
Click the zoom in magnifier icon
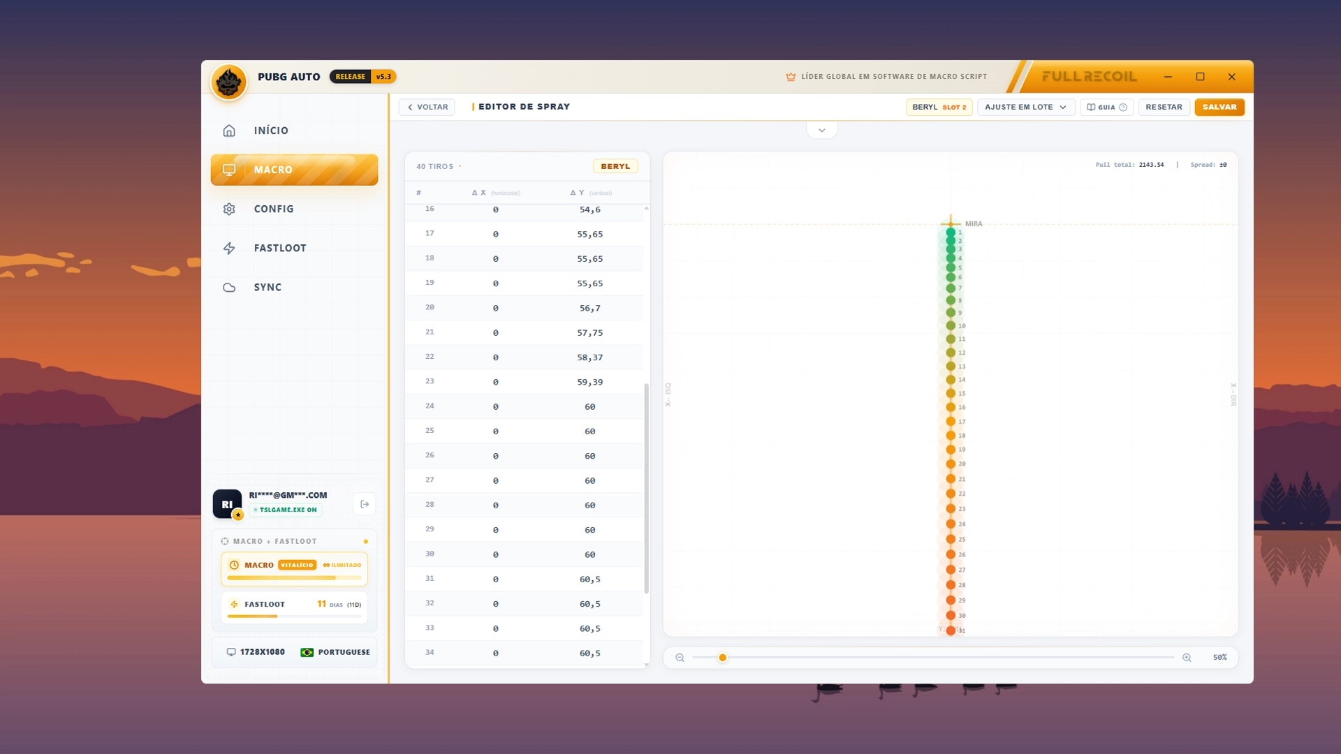[x=1187, y=658]
